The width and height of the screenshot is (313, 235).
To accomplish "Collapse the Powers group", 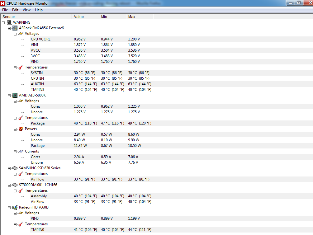I will [15, 129].
